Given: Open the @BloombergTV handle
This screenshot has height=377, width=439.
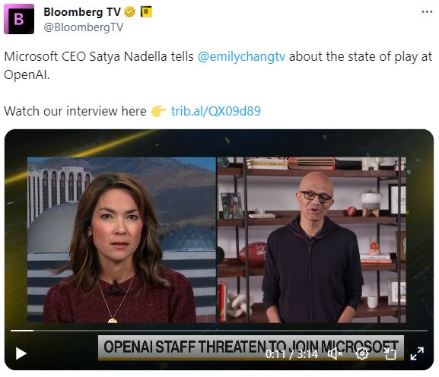Looking at the screenshot, I should [x=83, y=27].
